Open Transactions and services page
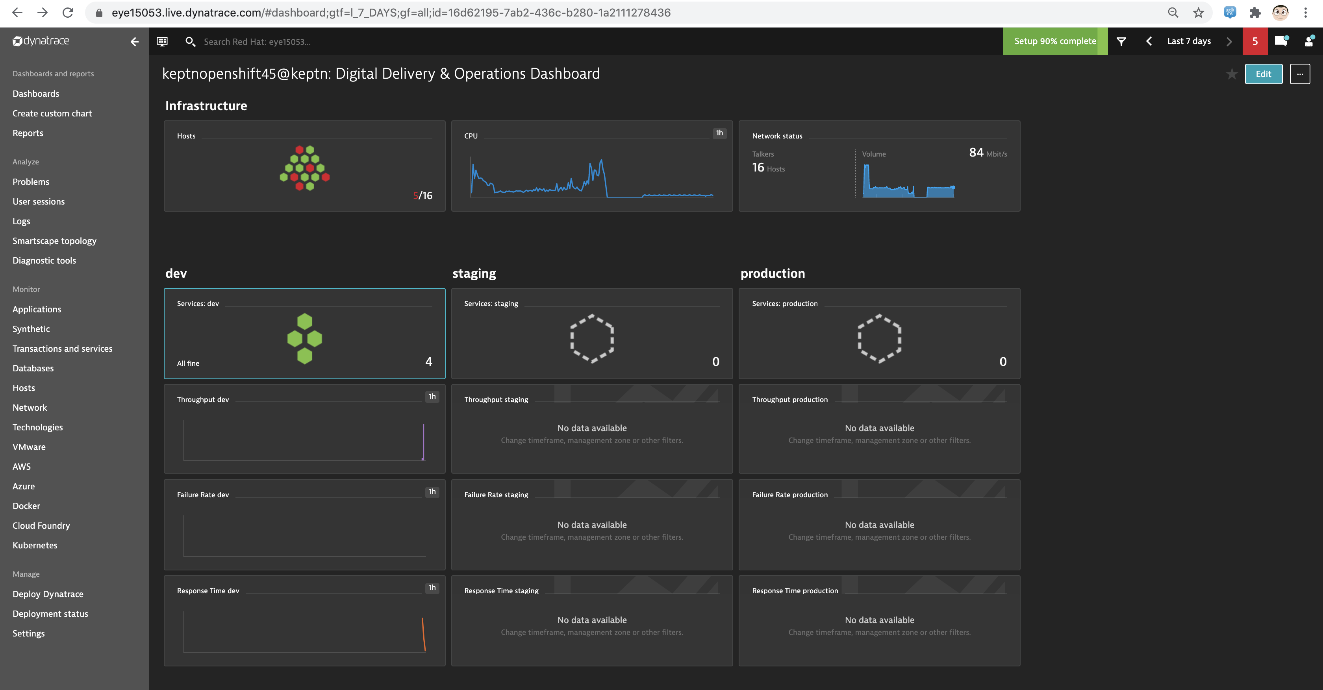Viewport: 1323px width, 690px height. [62, 349]
